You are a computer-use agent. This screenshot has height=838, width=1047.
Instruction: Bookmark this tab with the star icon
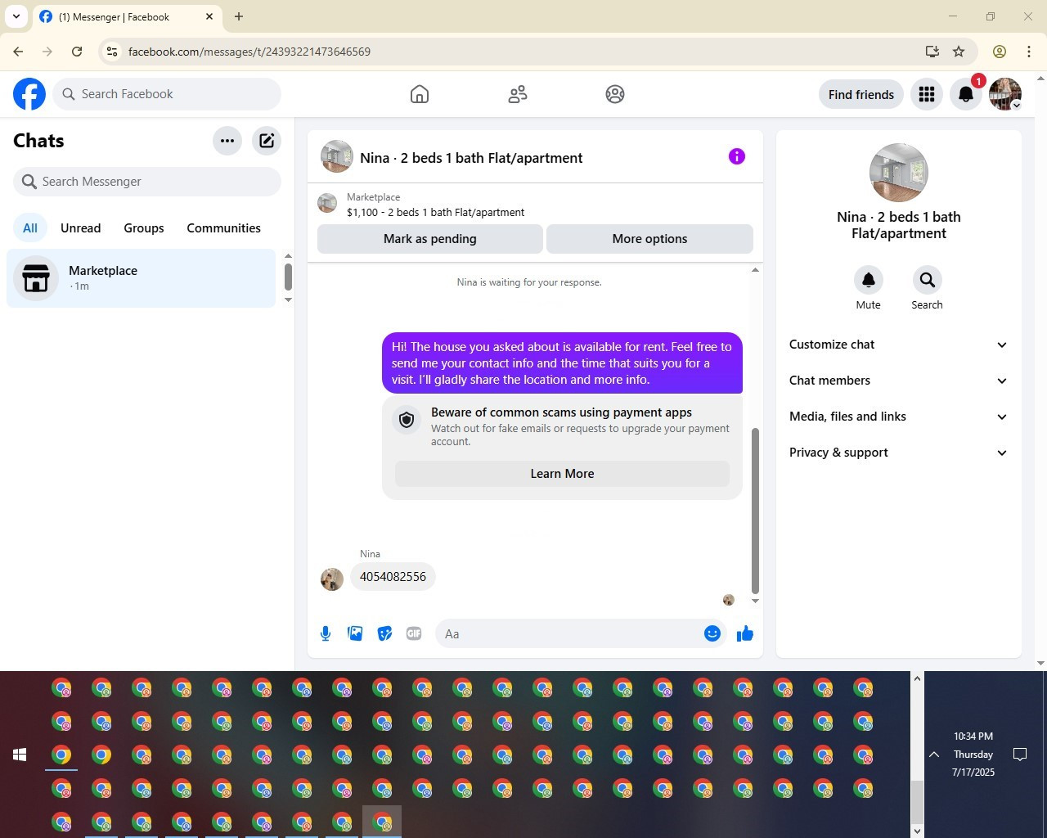[x=959, y=52]
